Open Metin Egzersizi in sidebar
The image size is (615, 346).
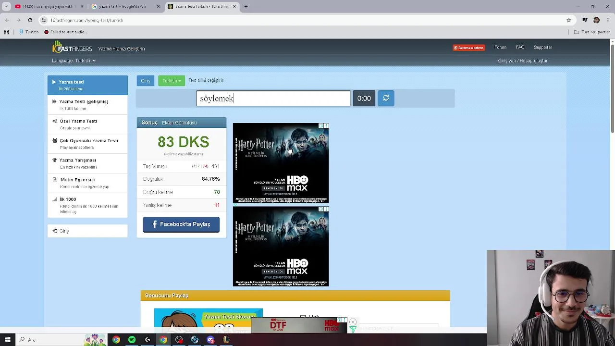click(87, 183)
